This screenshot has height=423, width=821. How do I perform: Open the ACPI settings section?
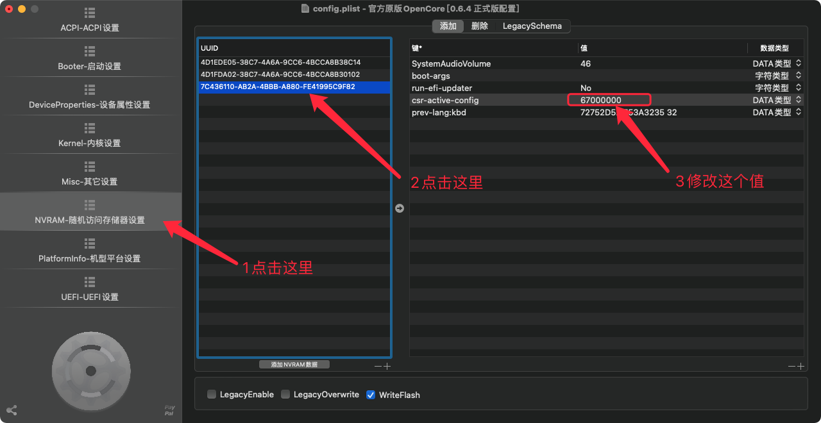pos(90,20)
